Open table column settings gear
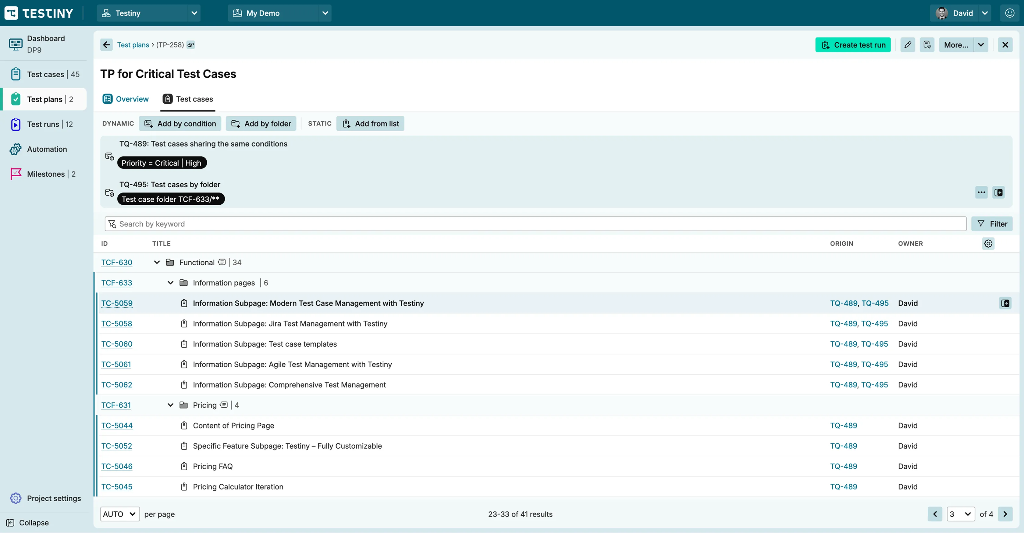 click(x=988, y=243)
